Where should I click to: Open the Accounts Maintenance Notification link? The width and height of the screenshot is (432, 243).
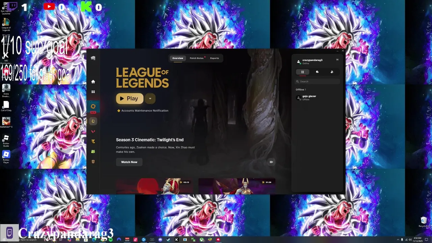(145, 111)
